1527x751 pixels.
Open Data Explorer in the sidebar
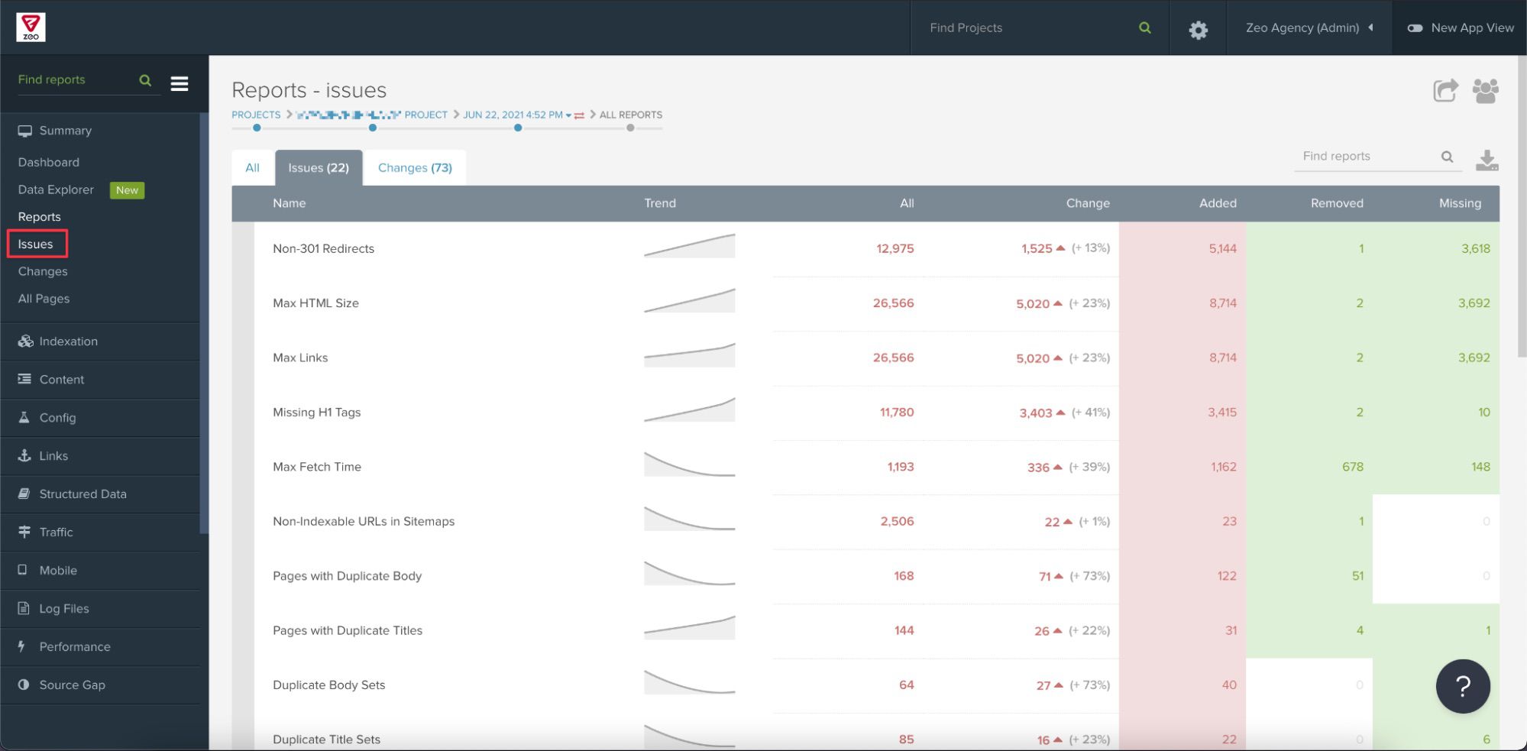coord(56,189)
